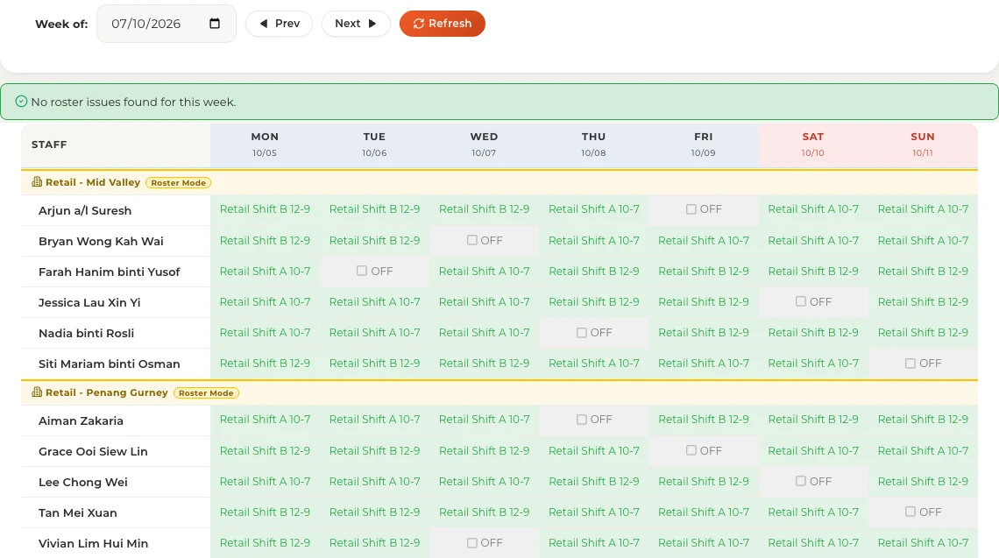Toggle Aiman Zakaria Thursday OFF checkbox

pos(582,419)
